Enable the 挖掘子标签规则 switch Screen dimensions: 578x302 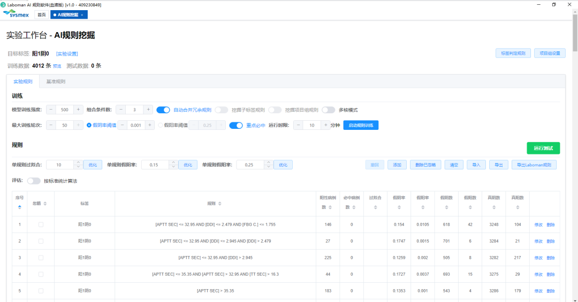(x=221, y=110)
